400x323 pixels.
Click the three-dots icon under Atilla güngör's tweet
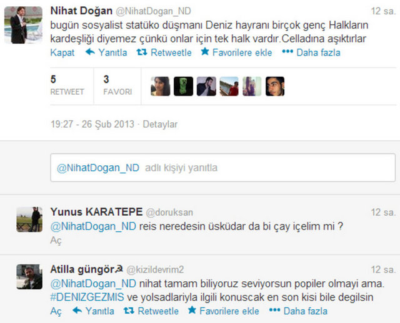[x=274, y=310]
